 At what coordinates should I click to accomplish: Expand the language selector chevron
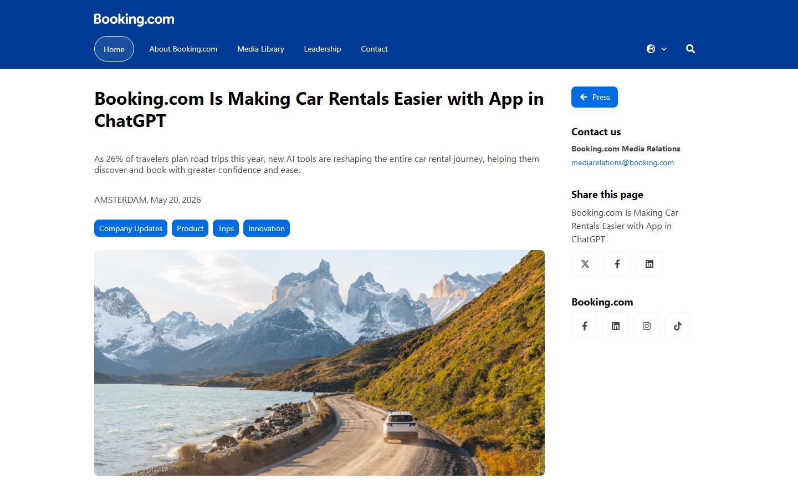(x=664, y=49)
